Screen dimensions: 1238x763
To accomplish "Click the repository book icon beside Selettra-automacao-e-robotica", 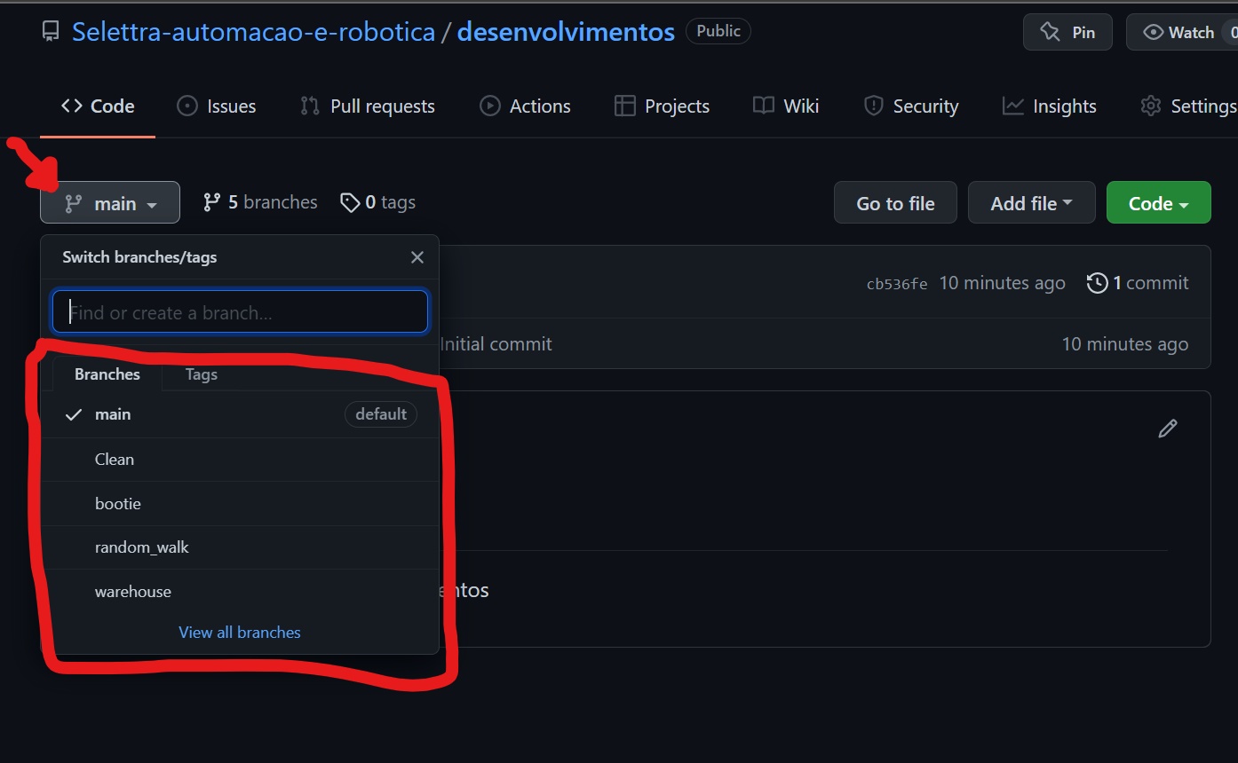I will (x=50, y=31).
